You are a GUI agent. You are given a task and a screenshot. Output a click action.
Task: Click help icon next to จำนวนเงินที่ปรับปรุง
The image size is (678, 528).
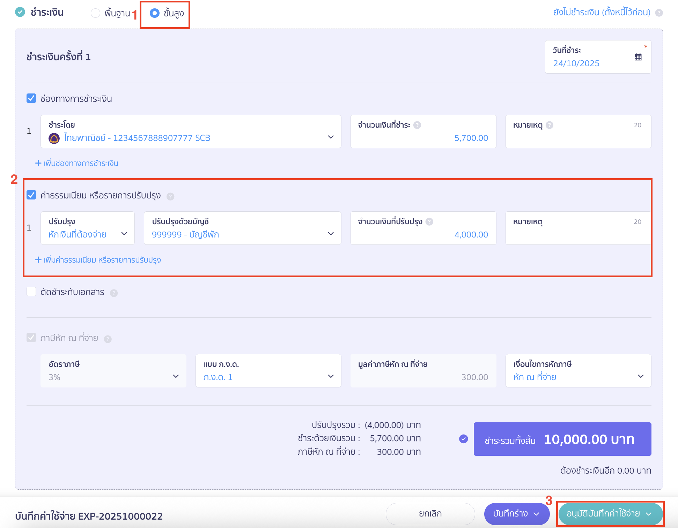(429, 222)
